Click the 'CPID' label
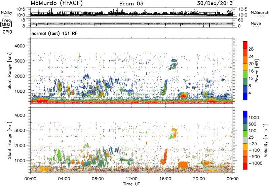The image size is (269, 186). click(7, 32)
